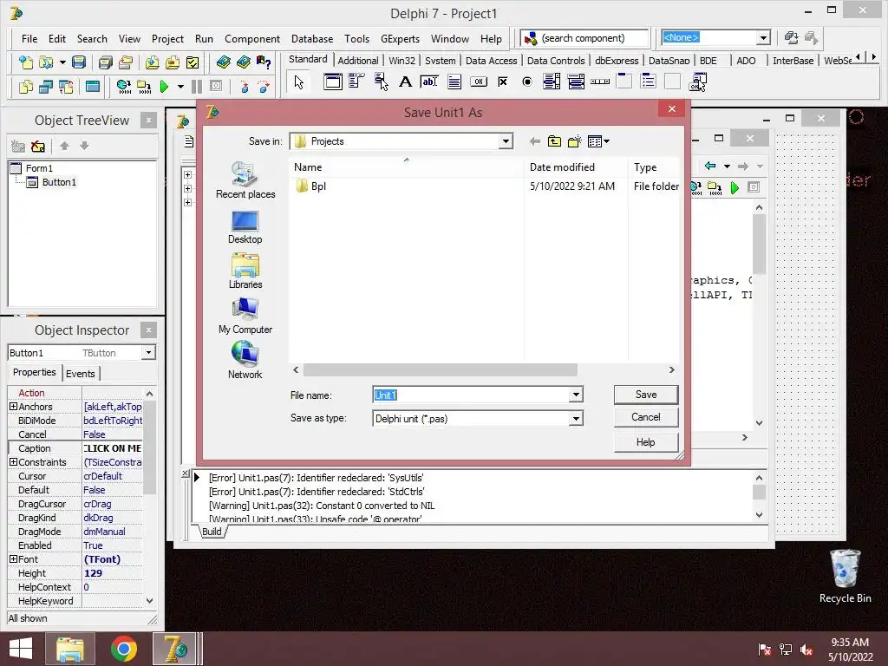Open the GExperts menu
888x666 pixels.
400,38
